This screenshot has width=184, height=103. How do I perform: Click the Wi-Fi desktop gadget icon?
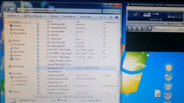pyautogui.click(x=169, y=67)
